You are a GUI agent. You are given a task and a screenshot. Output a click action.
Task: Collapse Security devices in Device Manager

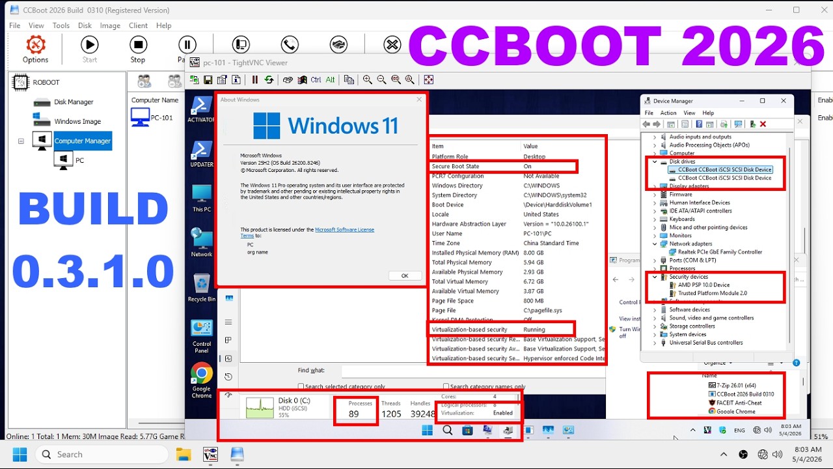coord(655,277)
